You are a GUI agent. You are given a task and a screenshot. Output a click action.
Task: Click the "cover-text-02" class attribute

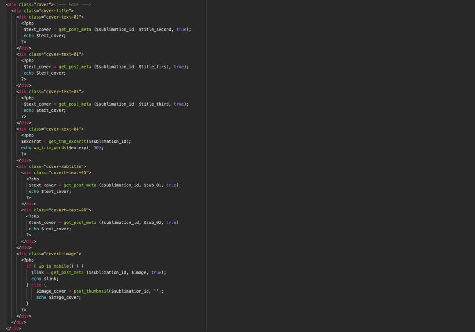click(x=64, y=17)
